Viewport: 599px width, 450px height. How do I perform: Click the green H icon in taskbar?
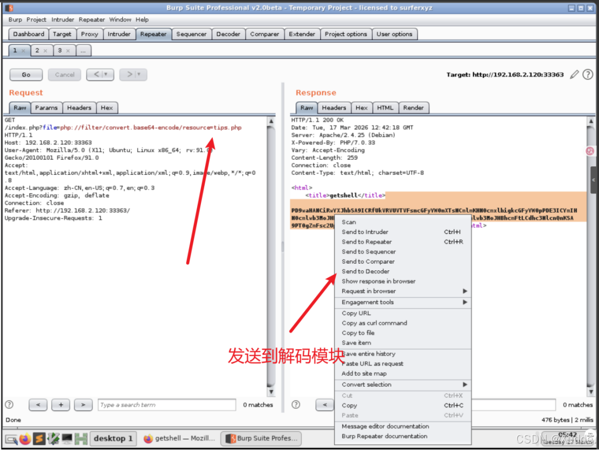[81, 439]
